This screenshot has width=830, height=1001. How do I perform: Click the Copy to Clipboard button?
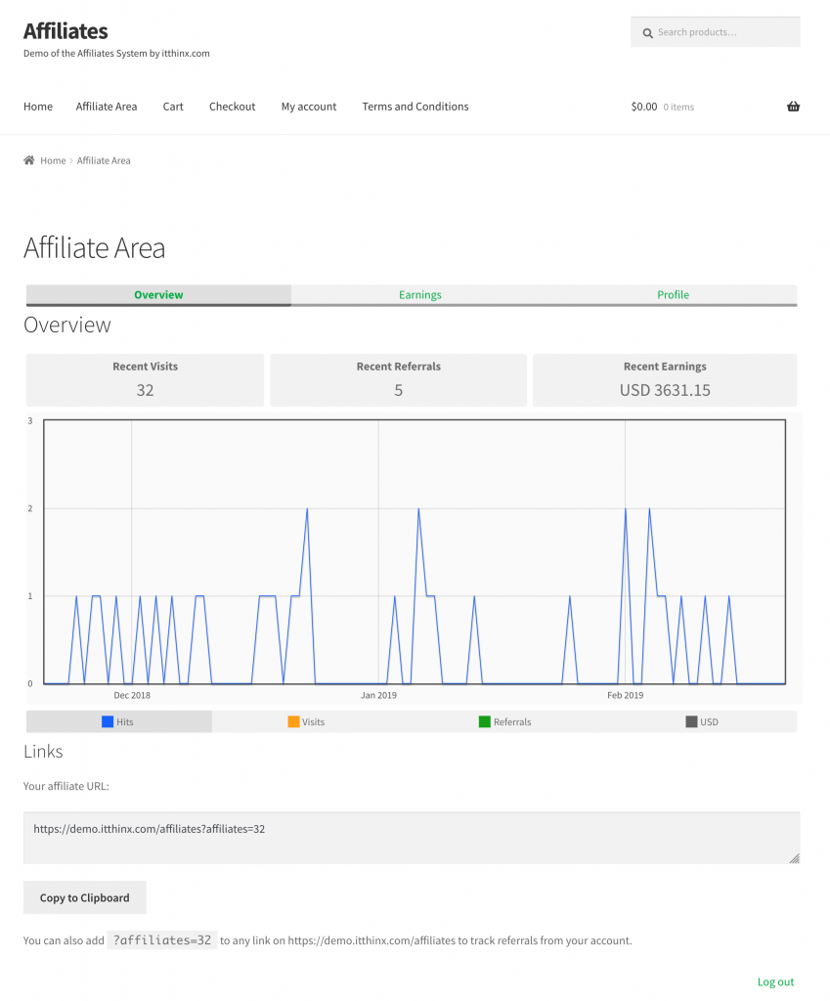click(x=85, y=897)
